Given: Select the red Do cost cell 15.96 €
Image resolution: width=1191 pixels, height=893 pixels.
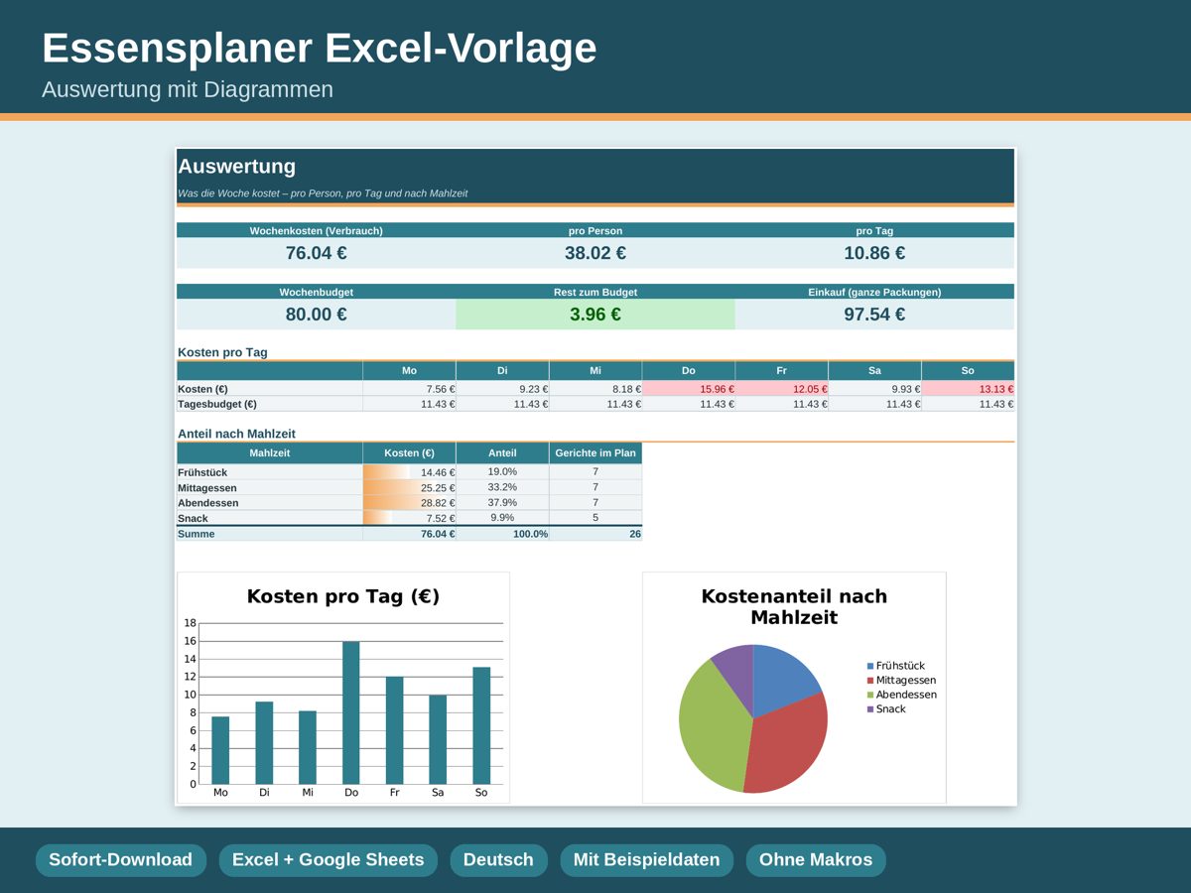Looking at the screenshot, I should coord(689,389).
